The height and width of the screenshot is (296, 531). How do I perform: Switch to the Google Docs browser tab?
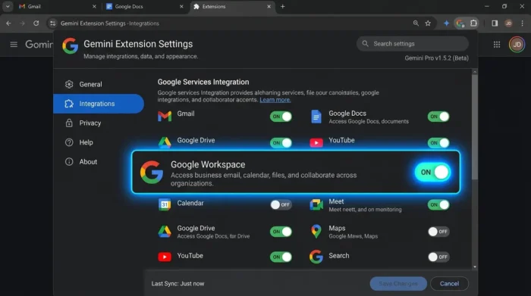point(145,6)
